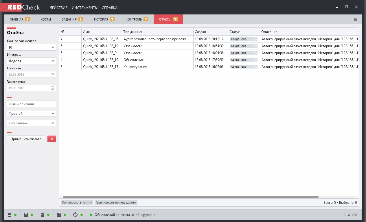Click the Начиная с date field
The width and height of the screenshot is (366, 222).
pyautogui.click(x=32, y=74)
